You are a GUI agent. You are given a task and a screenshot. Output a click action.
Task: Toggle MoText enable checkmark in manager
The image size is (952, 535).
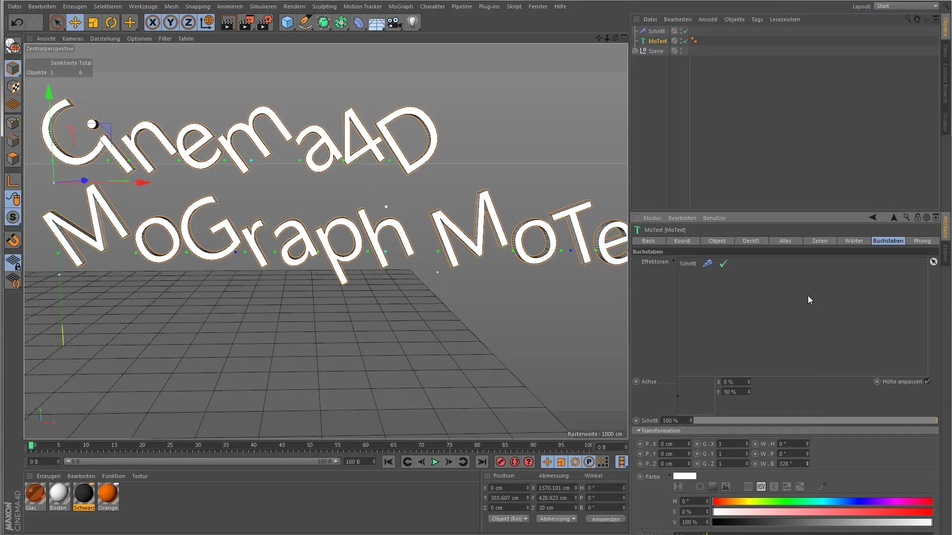tap(686, 41)
